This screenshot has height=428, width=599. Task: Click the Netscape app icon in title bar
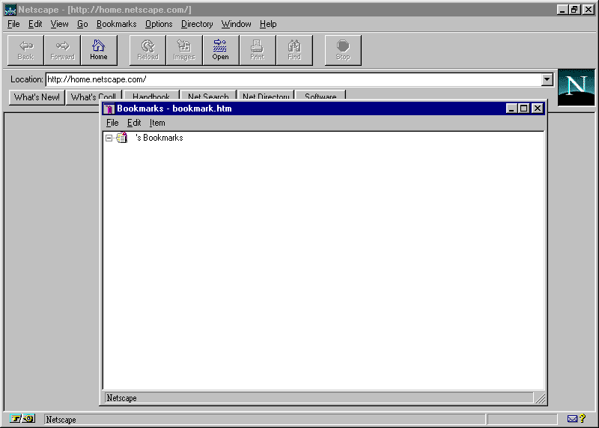click(x=10, y=10)
